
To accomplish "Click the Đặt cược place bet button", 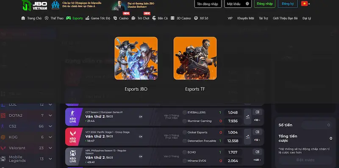I will [305, 160].
